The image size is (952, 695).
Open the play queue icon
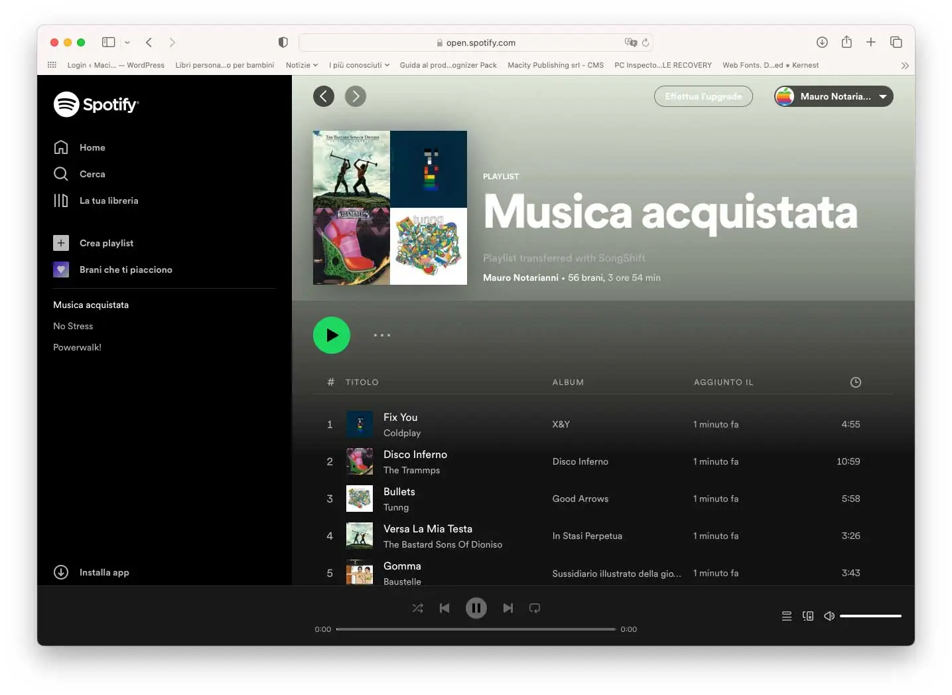(786, 616)
